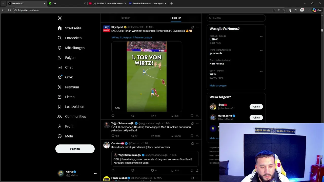
Task: Open Entdecken search page
Action: point(69,38)
